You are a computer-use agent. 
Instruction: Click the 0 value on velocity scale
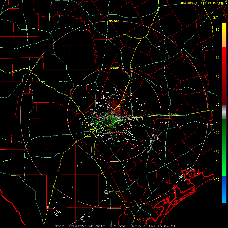219,114
